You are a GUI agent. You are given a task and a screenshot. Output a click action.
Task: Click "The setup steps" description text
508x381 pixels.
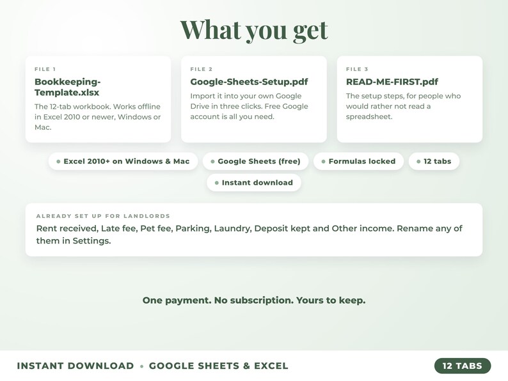coord(403,106)
